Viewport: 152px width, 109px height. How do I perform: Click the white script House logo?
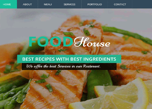(92, 42)
